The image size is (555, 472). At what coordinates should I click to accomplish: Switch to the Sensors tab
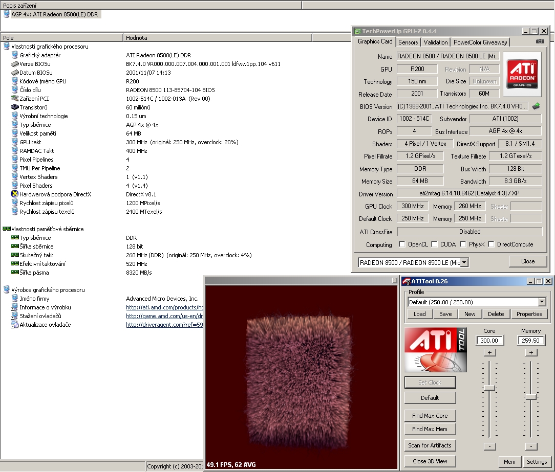(408, 42)
